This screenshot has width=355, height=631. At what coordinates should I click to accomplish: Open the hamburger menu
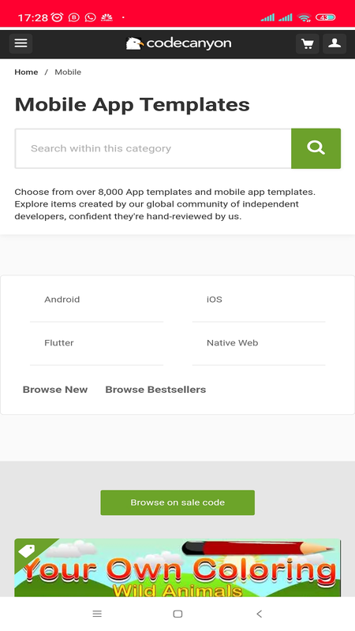pyautogui.click(x=21, y=43)
